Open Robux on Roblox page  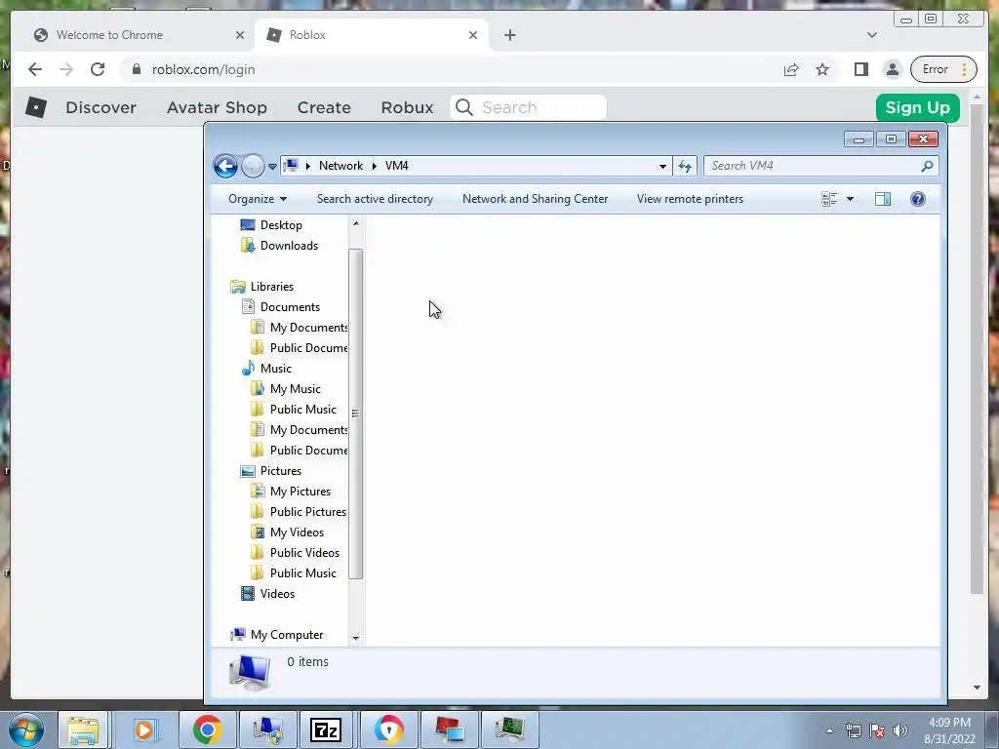pyautogui.click(x=407, y=107)
